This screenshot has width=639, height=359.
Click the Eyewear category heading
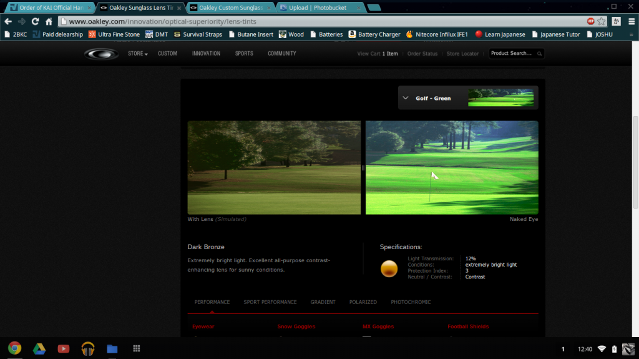203,327
